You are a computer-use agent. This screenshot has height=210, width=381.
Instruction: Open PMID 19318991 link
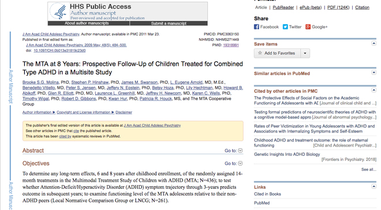point(231,45)
